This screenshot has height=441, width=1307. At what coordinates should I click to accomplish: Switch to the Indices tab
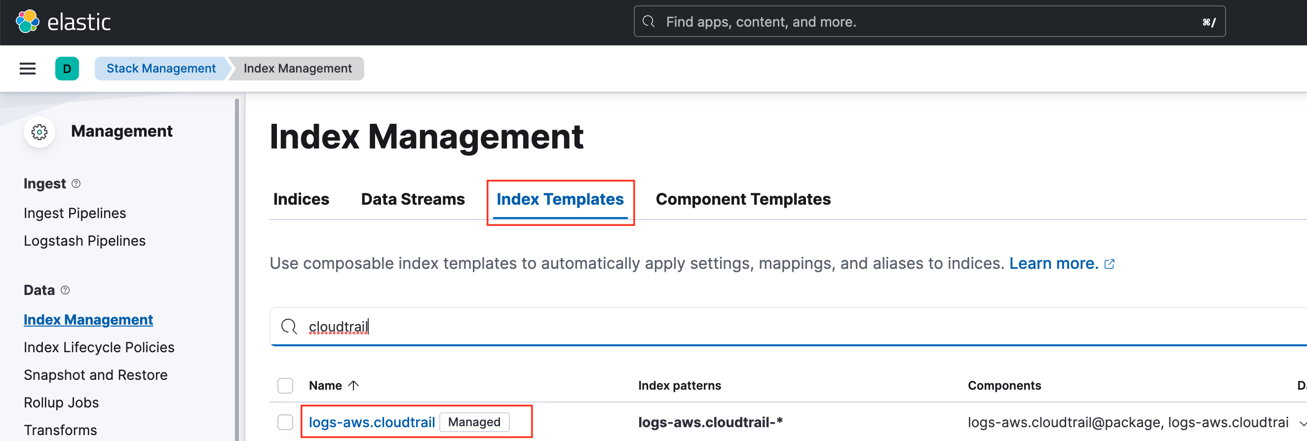coord(301,199)
